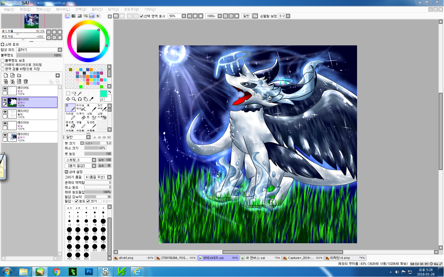The height and width of the screenshot is (277, 444).
Task: Select the Marker pen (마커펜) tool
Action: point(70,116)
